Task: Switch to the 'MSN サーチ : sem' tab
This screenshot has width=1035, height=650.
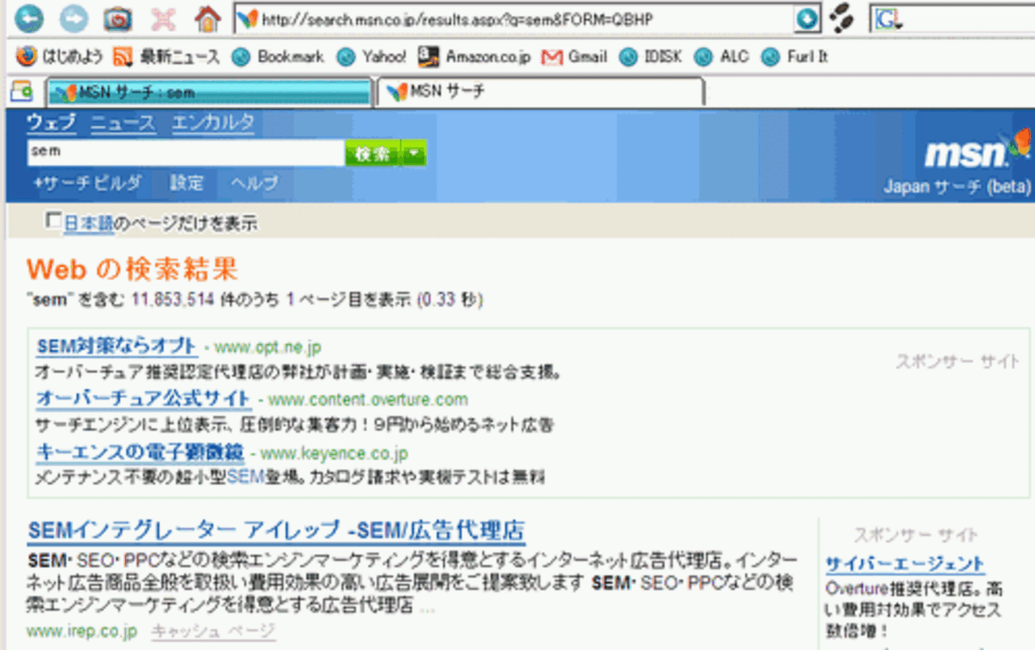Action: [210, 92]
